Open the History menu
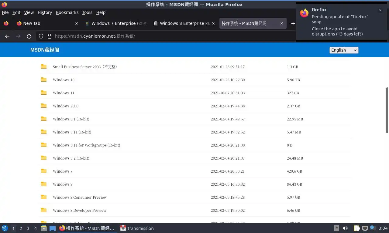 (45, 12)
